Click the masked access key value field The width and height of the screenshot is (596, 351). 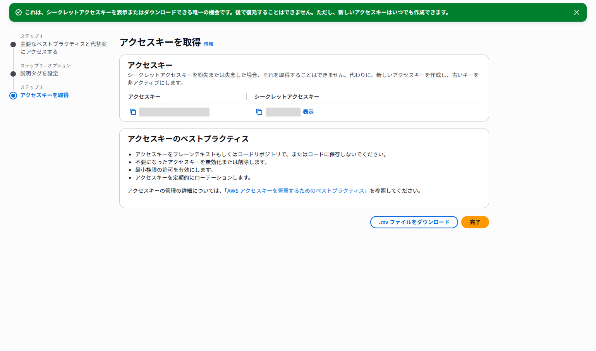174,112
